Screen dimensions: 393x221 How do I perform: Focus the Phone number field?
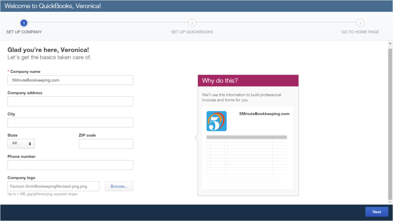tap(71, 165)
